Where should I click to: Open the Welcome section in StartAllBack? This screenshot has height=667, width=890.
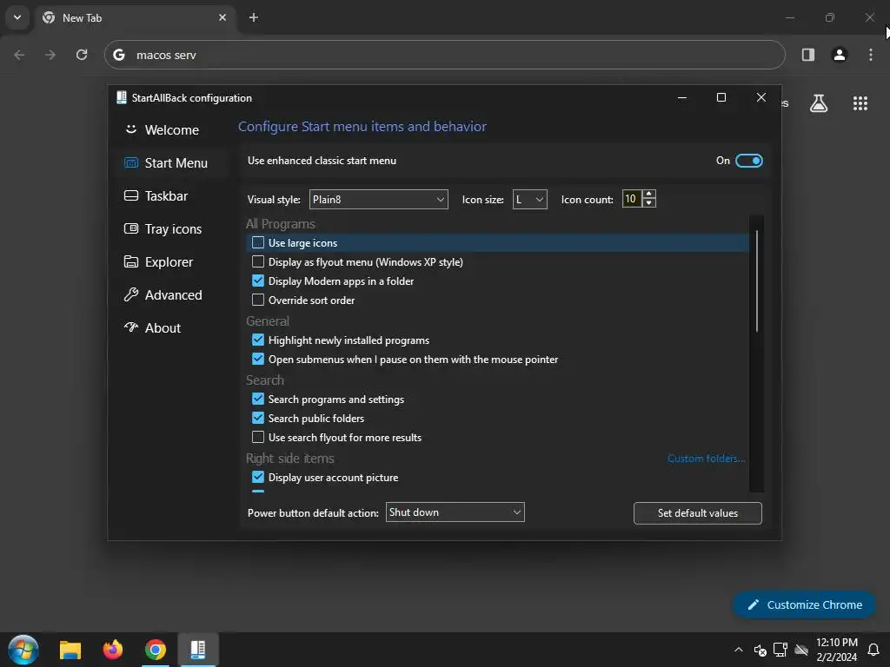point(171,130)
